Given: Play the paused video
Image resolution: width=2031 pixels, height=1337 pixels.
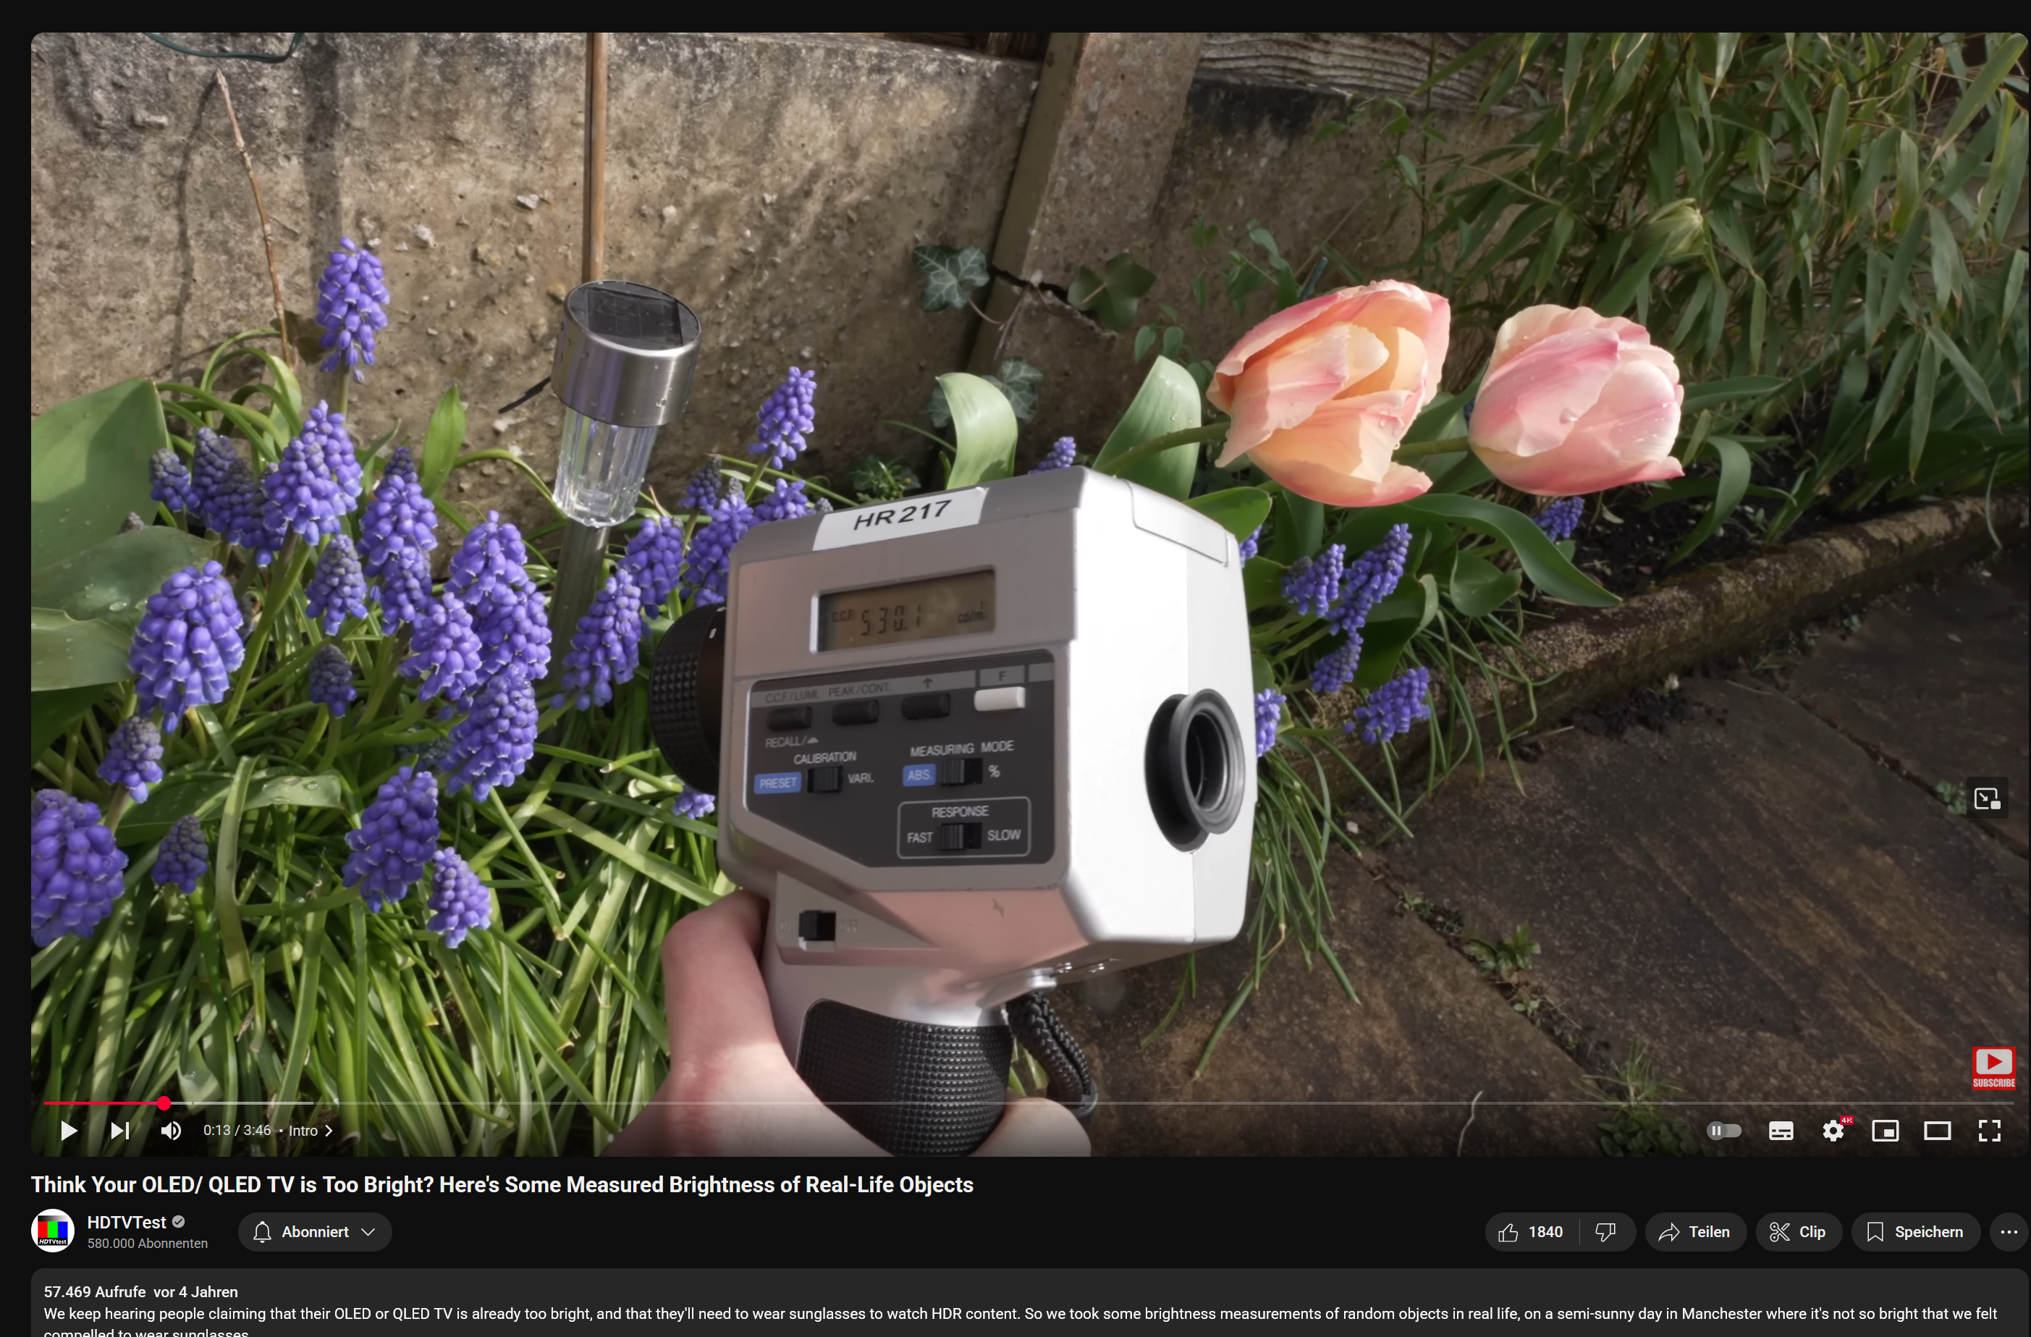Looking at the screenshot, I should point(68,1131).
